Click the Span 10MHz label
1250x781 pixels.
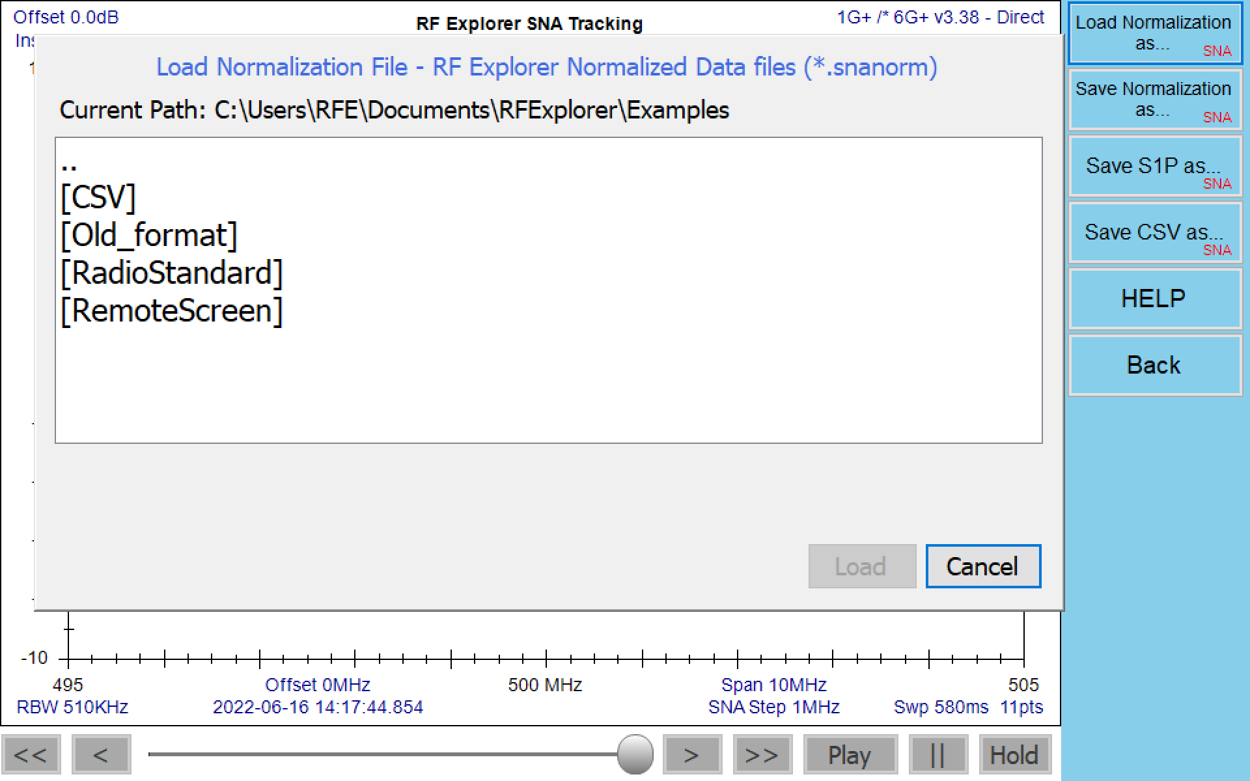(x=773, y=685)
